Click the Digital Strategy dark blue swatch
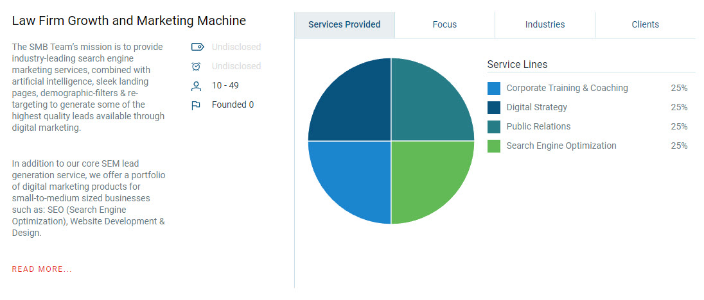The height and width of the screenshot is (300, 704). click(x=494, y=108)
